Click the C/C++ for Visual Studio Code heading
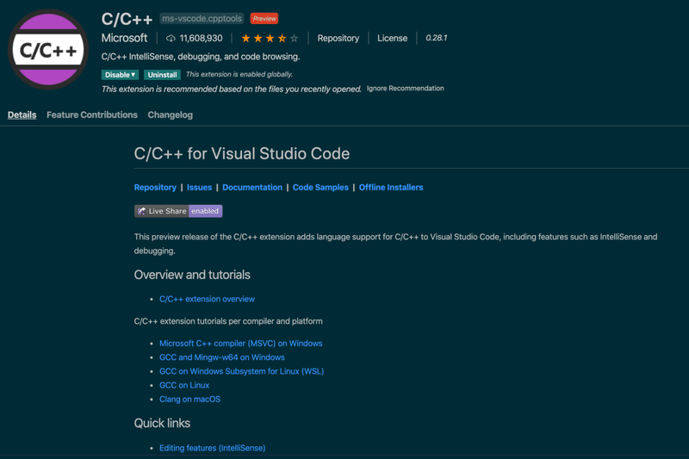The width and height of the screenshot is (689, 459). pos(242,154)
